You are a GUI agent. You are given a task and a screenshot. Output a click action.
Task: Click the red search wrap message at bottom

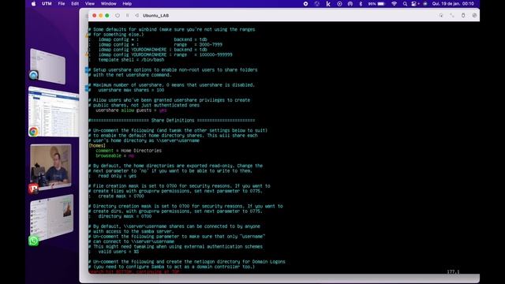pyautogui.click(x=134, y=271)
